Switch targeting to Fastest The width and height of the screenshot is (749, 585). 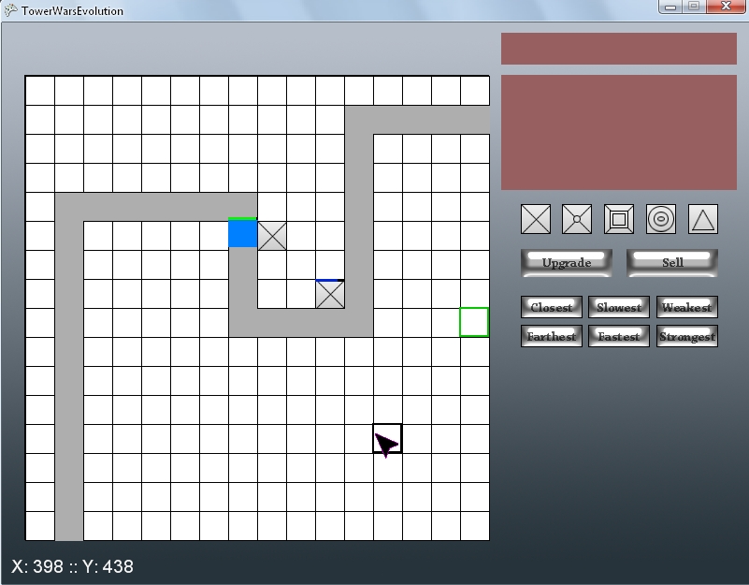point(619,335)
